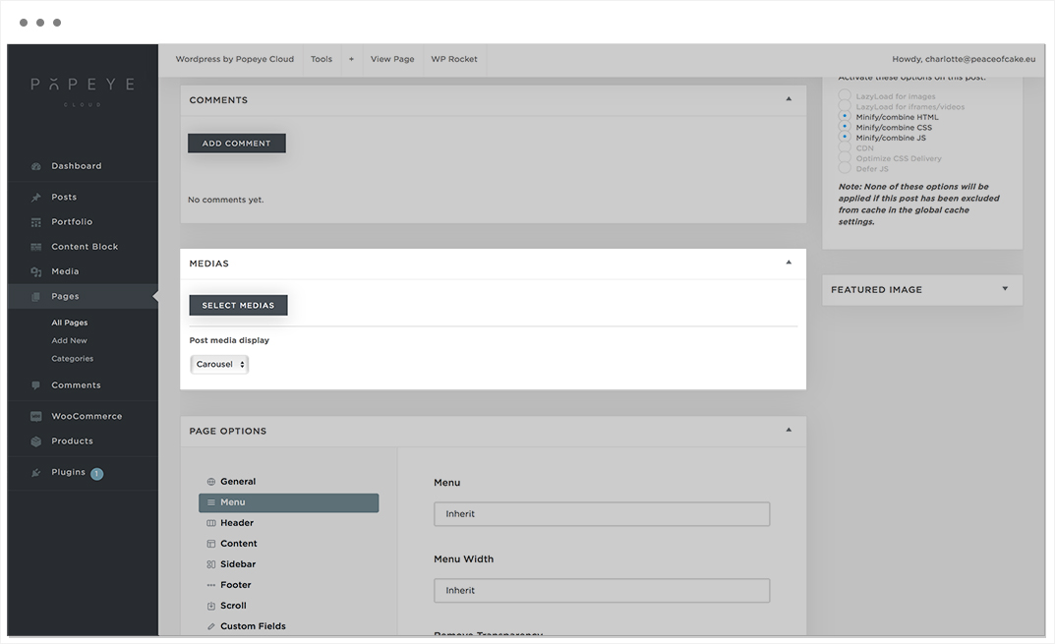
Task: Click the Content layout icon in Page Options
Action: [x=211, y=544]
